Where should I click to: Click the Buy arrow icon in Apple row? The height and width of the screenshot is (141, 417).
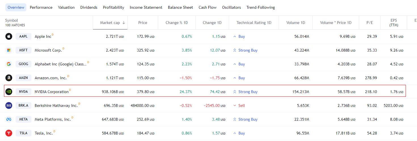click(235, 36)
